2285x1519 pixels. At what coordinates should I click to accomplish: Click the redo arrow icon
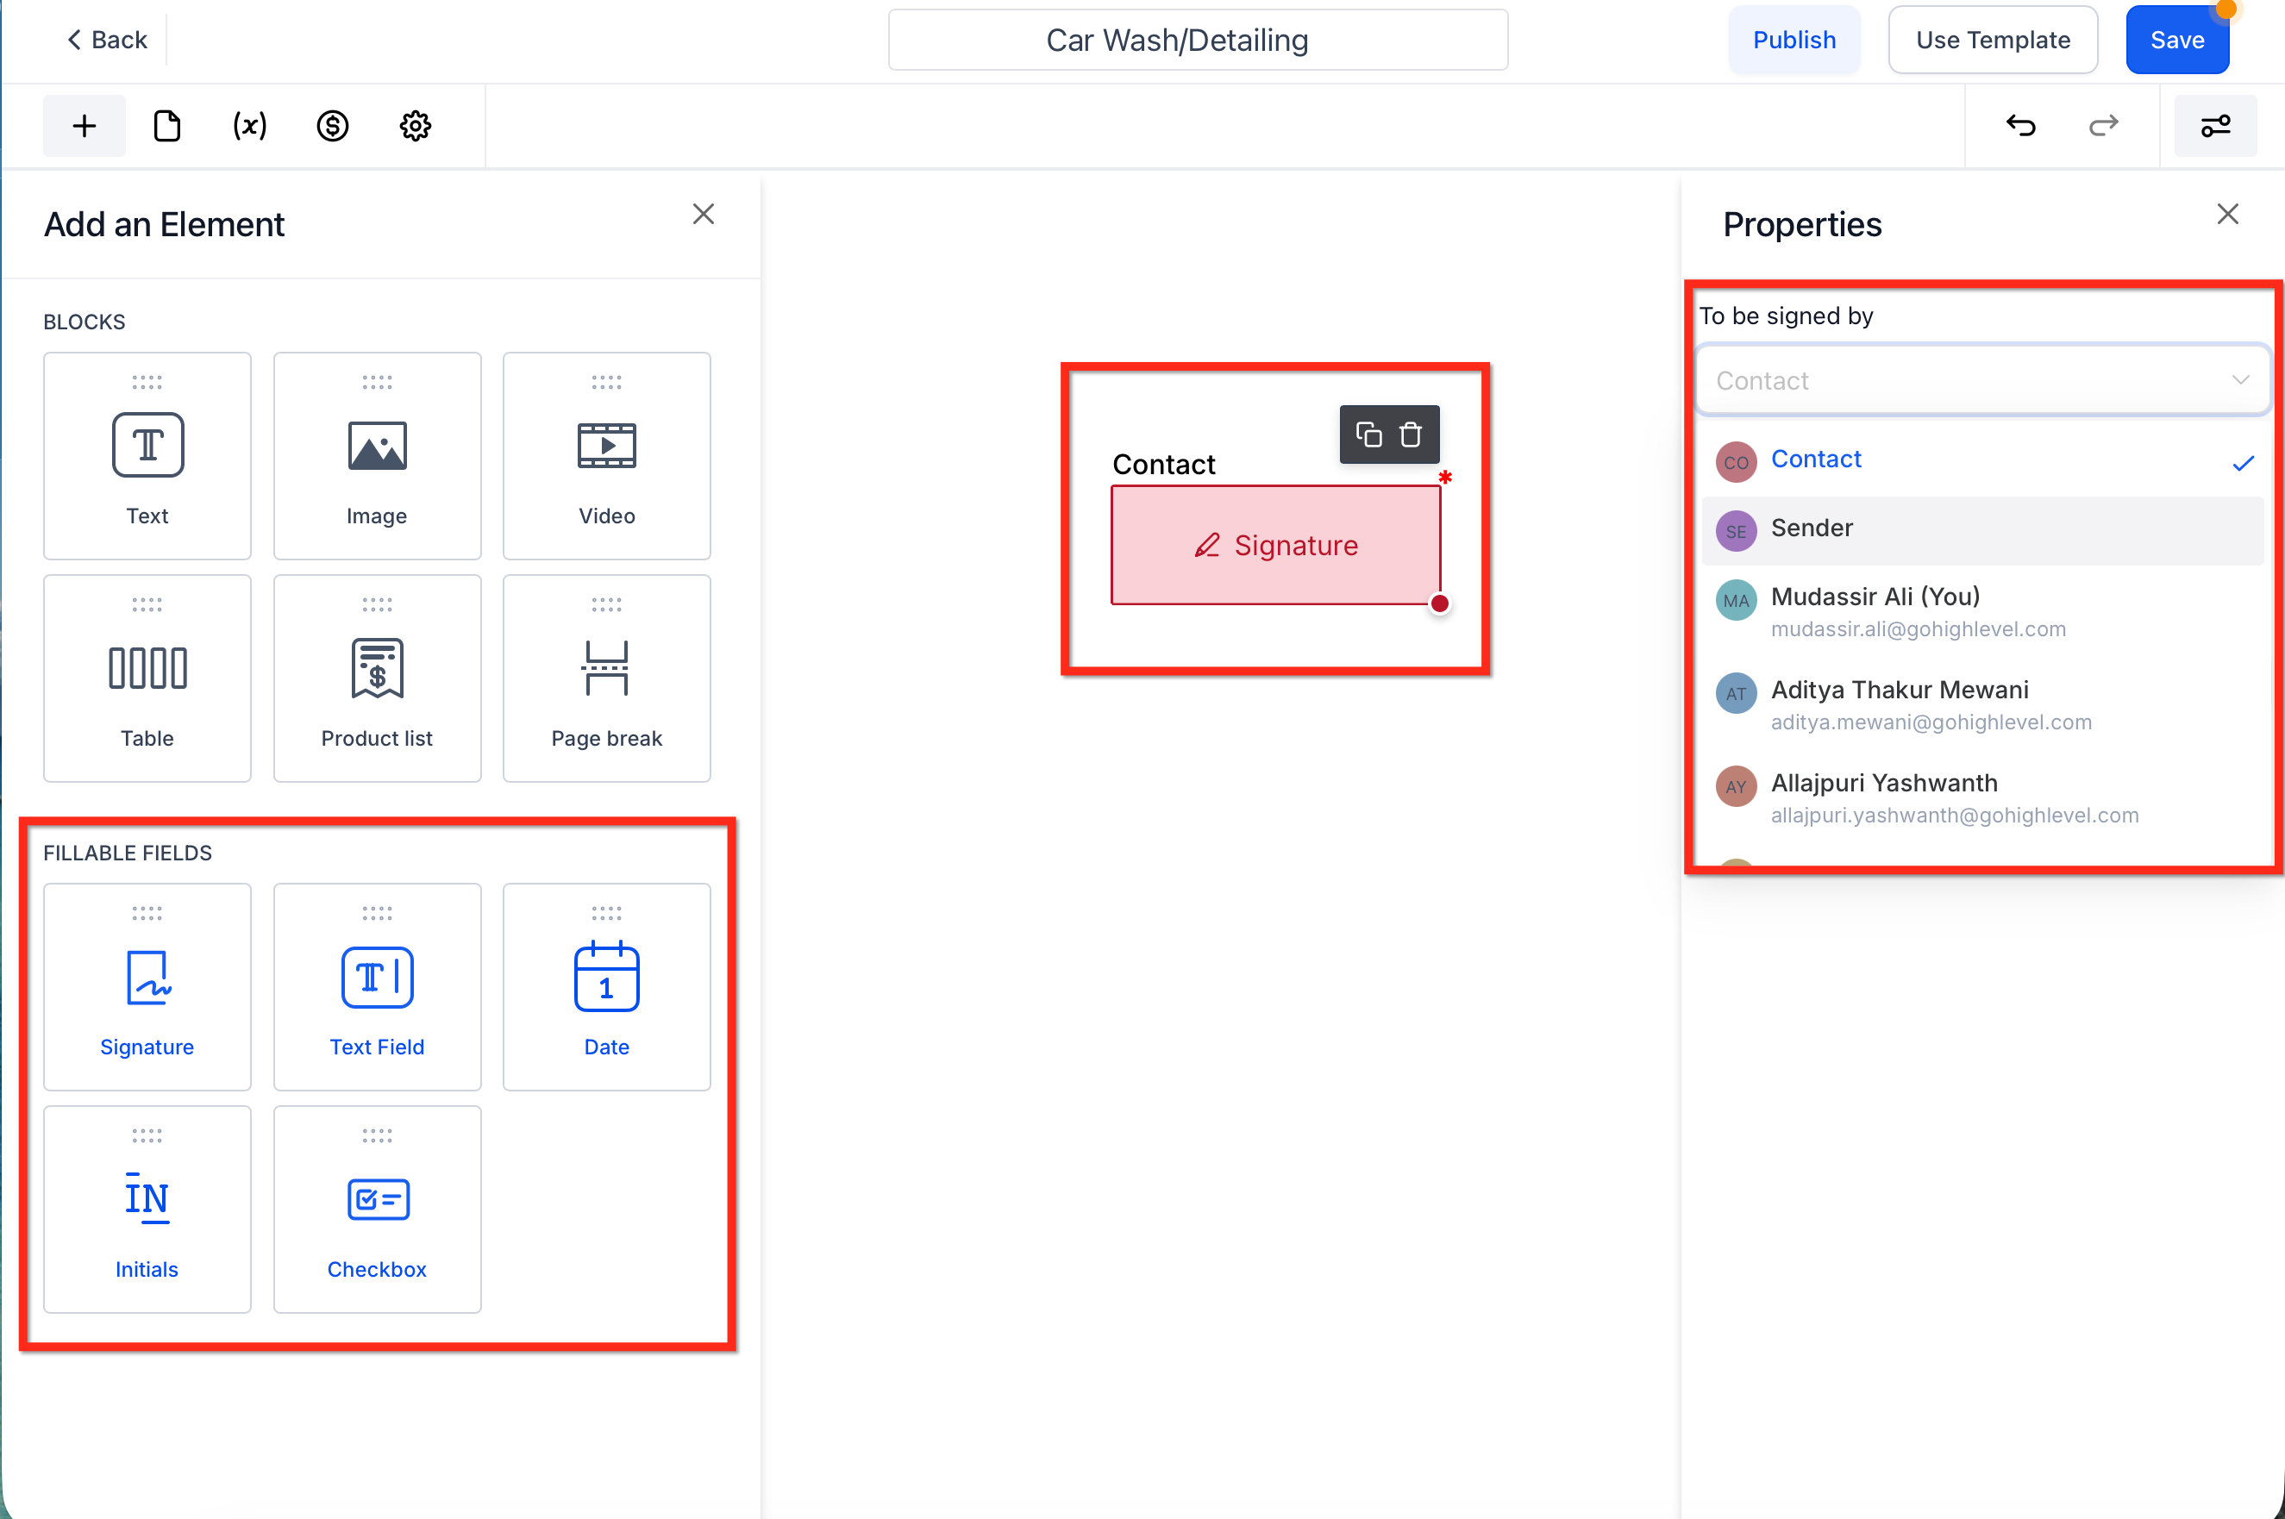point(2103,126)
